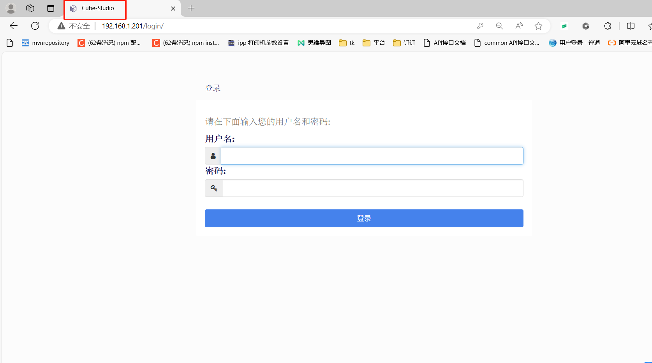This screenshot has height=363, width=652.
Task: Open the tk bookmarks folder
Action: [347, 43]
